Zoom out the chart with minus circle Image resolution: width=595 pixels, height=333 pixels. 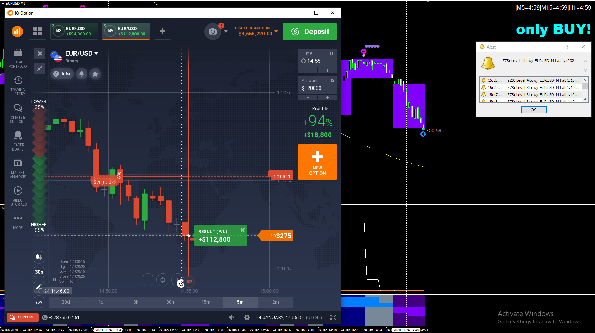click(148, 280)
